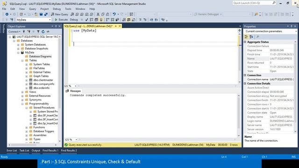This screenshot has height=168, width=299.
Task: Collapse the Tables folder node
Action: 22,60
